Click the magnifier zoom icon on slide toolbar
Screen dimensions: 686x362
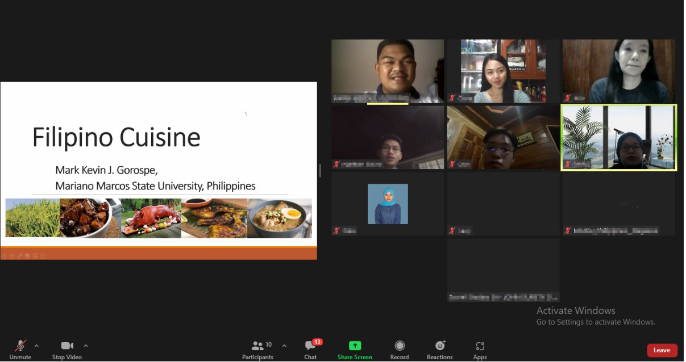(x=35, y=256)
